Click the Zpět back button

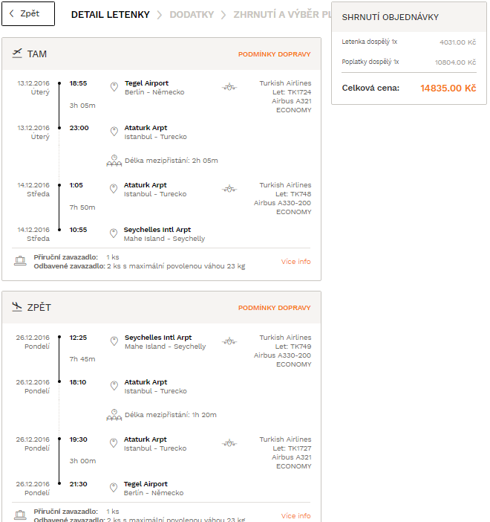point(28,13)
